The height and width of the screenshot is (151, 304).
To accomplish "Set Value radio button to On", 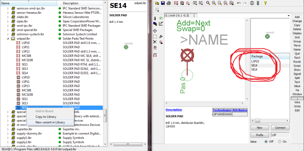I will click(x=280, y=141).
